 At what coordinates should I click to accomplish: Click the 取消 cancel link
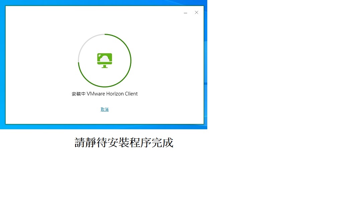point(104,110)
